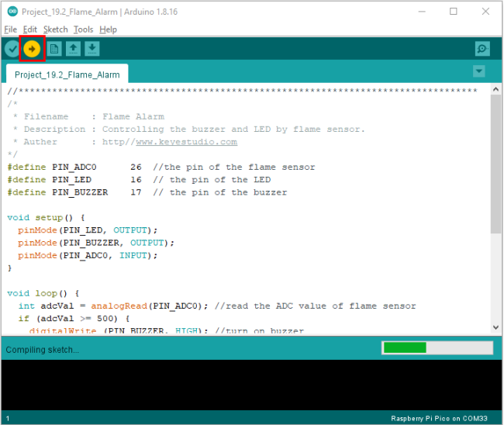Image resolution: width=504 pixels, height=425 pixels.
Task: Click the '#define PIN_ADC0' line
Action: pyautogui.click(x=161, y=168)
